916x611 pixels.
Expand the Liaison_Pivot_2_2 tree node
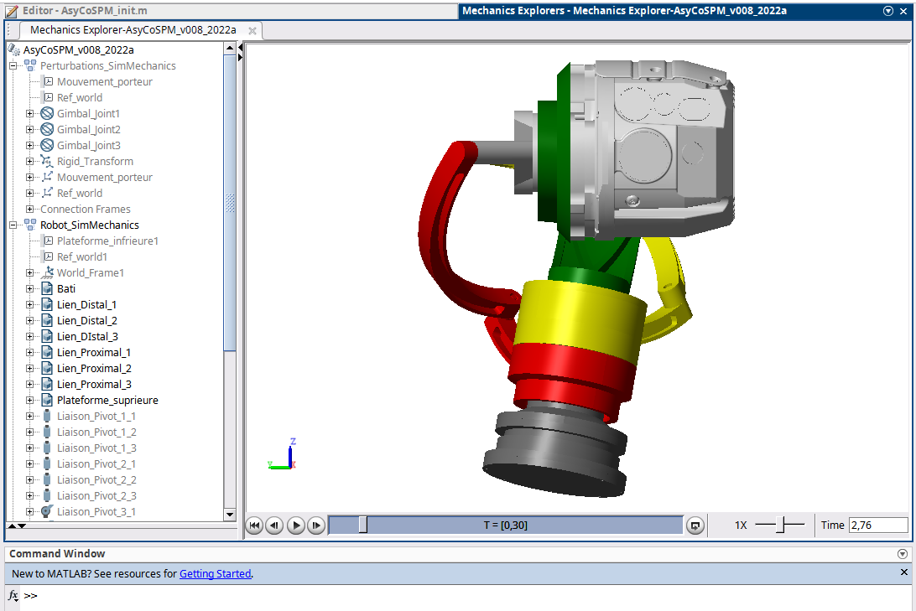(x=30, y=479)
